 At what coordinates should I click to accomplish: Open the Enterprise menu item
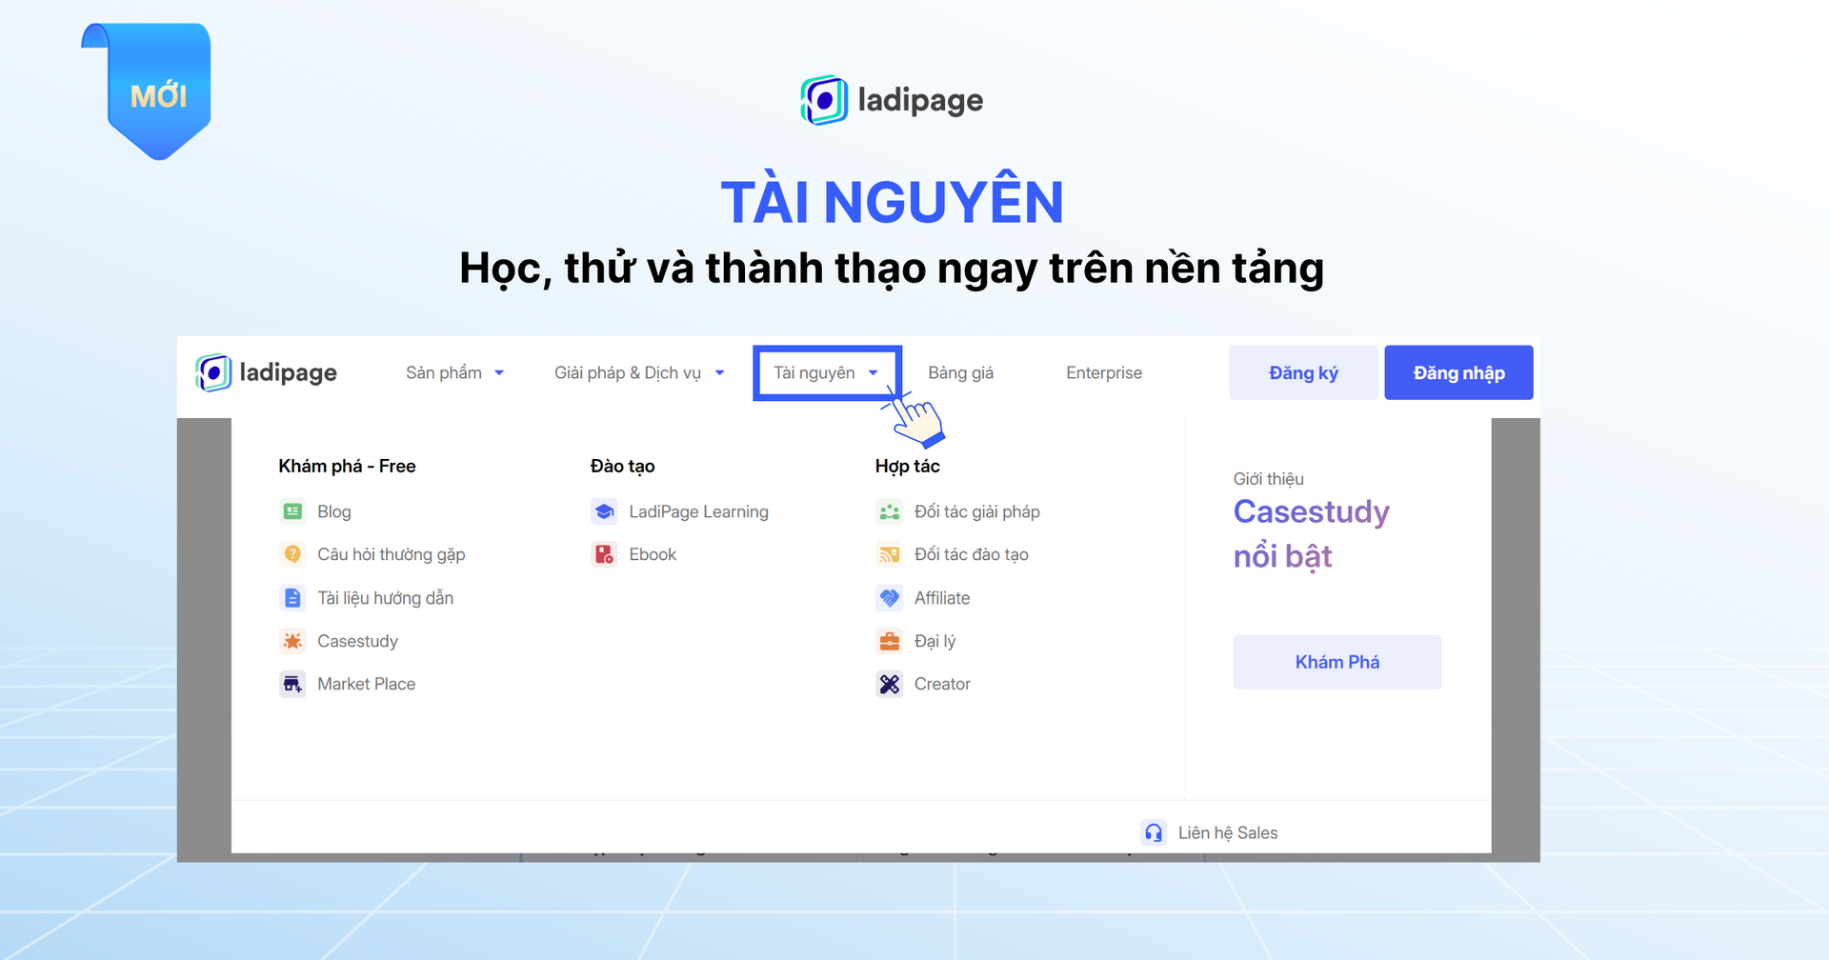point(1104,372)
